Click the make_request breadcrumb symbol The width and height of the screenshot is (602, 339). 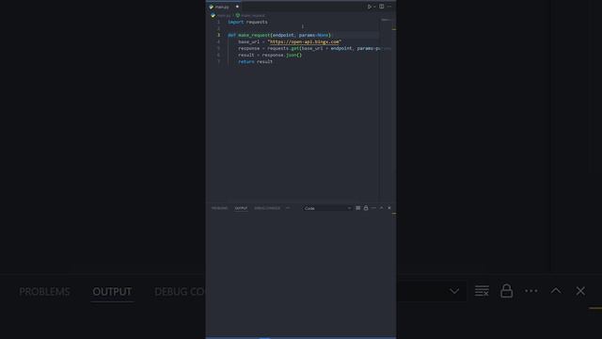[250, 15]
